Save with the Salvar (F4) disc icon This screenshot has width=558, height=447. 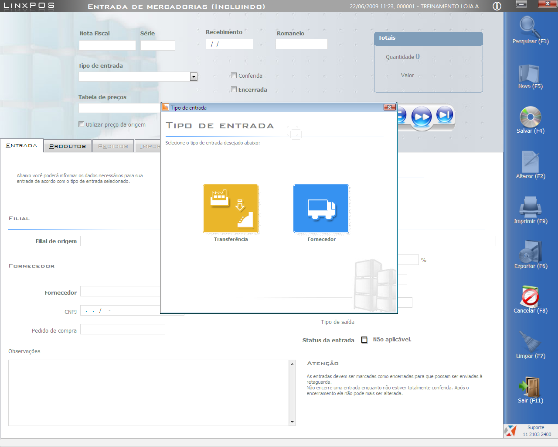[530, 120]
